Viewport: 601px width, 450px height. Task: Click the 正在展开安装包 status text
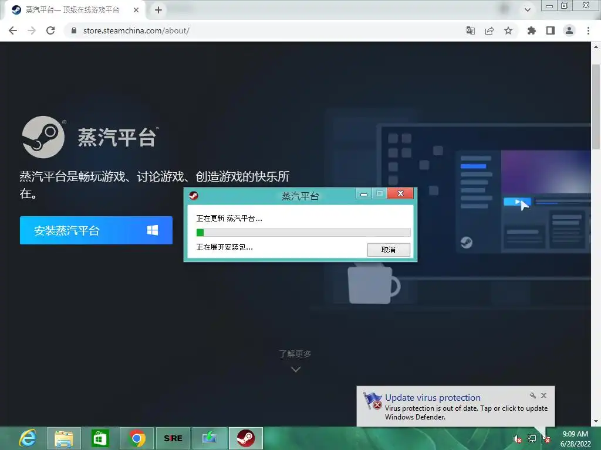[225, 247]
